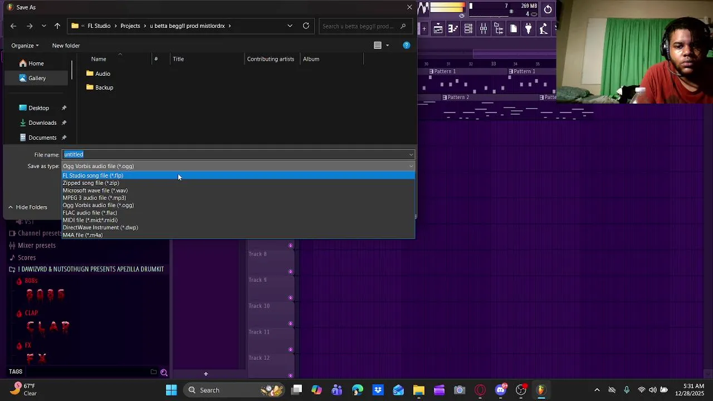This screenshot has width=713, height=401.
Task: Open the plugin picker plug icon
Action: pos(529,29)
